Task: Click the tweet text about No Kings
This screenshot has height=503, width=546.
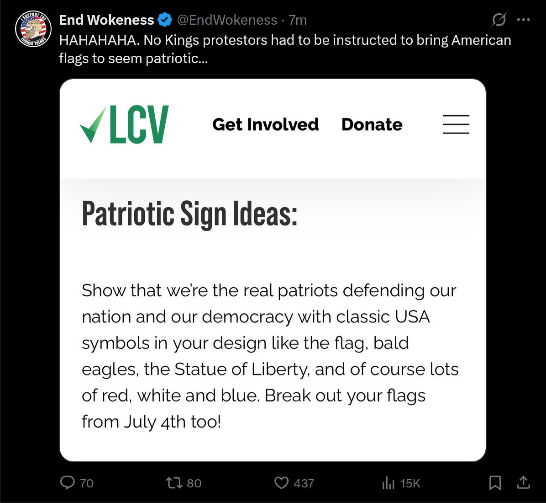Action: pos(285,49)
